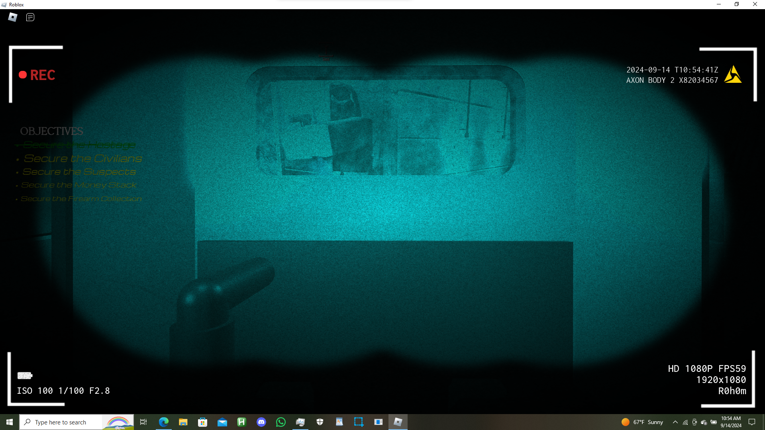
Task: Open Snip & Sketch taskbar icon
Action: click(x=359, y=422)
